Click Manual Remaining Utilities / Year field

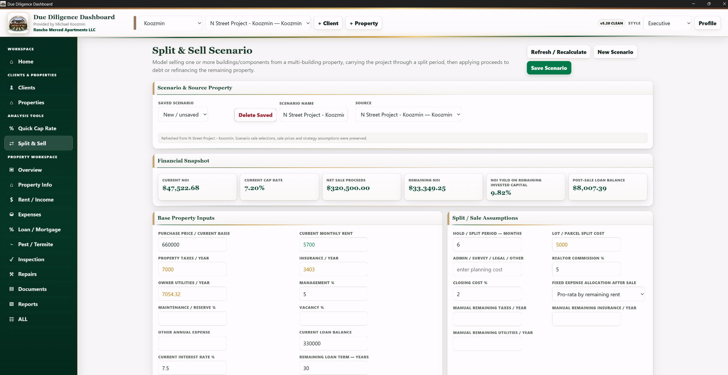click(487, 344)
